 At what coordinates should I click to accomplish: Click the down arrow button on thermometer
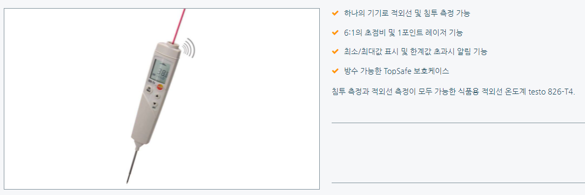pyautogui.click(x=154, y=104)
